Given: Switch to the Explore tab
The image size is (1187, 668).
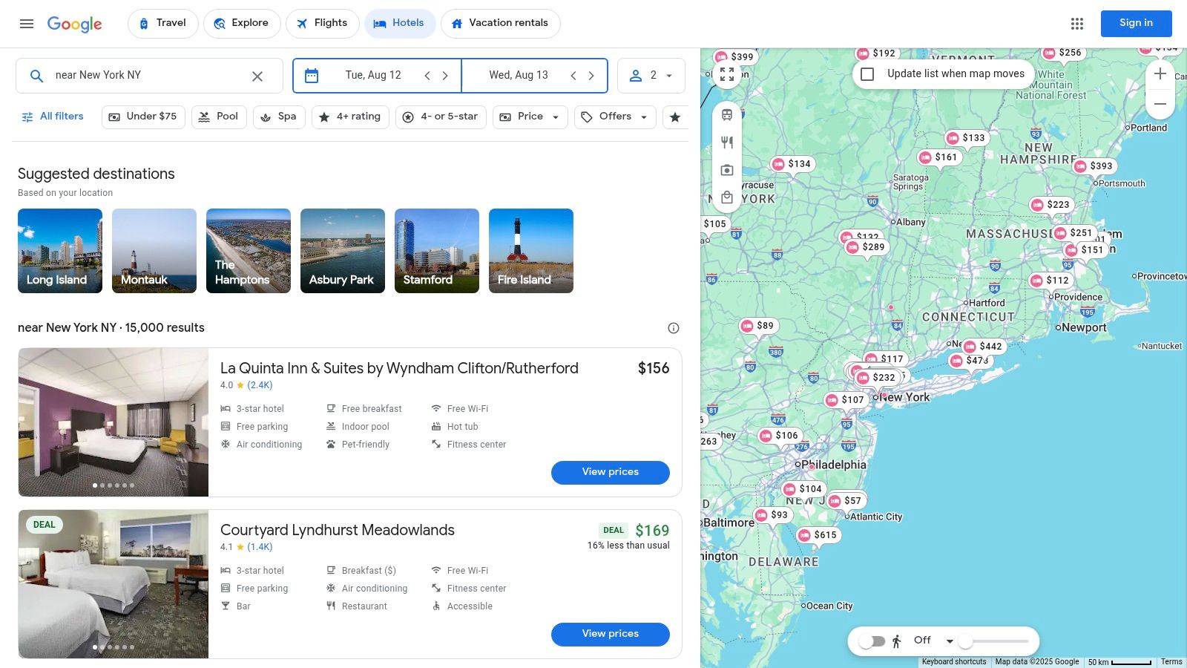Looking at the screenshot, I should point(242,24).
